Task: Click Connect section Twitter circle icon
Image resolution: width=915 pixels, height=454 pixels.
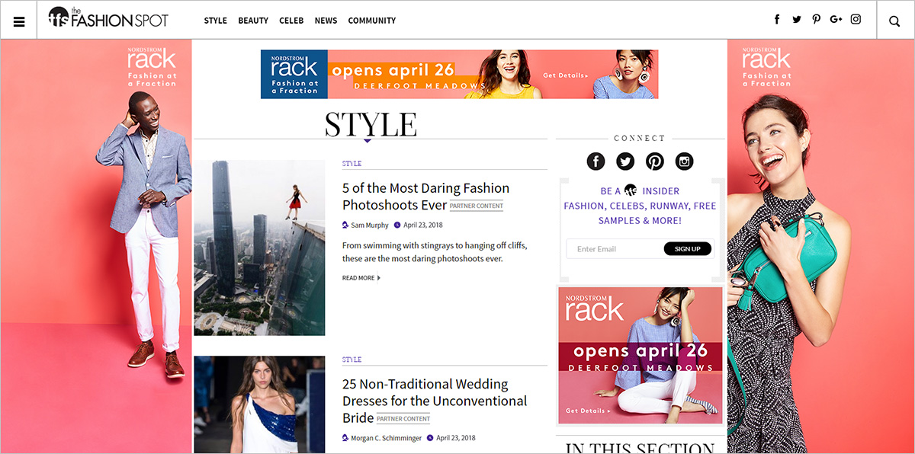Action: [625, 161]
